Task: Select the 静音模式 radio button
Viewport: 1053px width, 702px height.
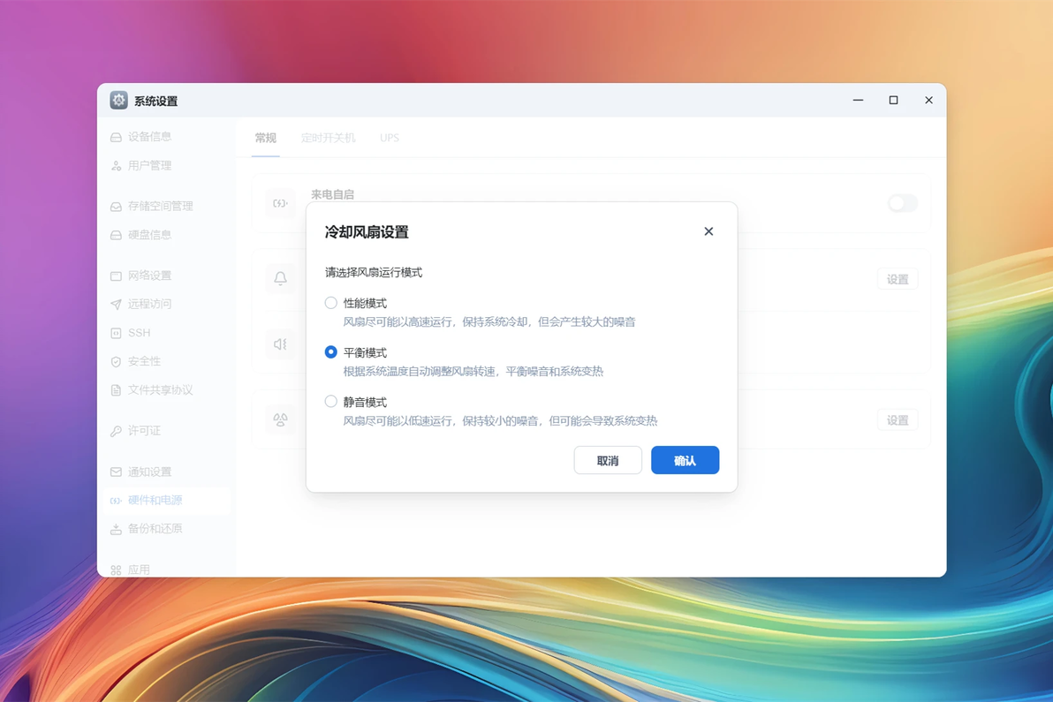Action: tap(331, 402)
